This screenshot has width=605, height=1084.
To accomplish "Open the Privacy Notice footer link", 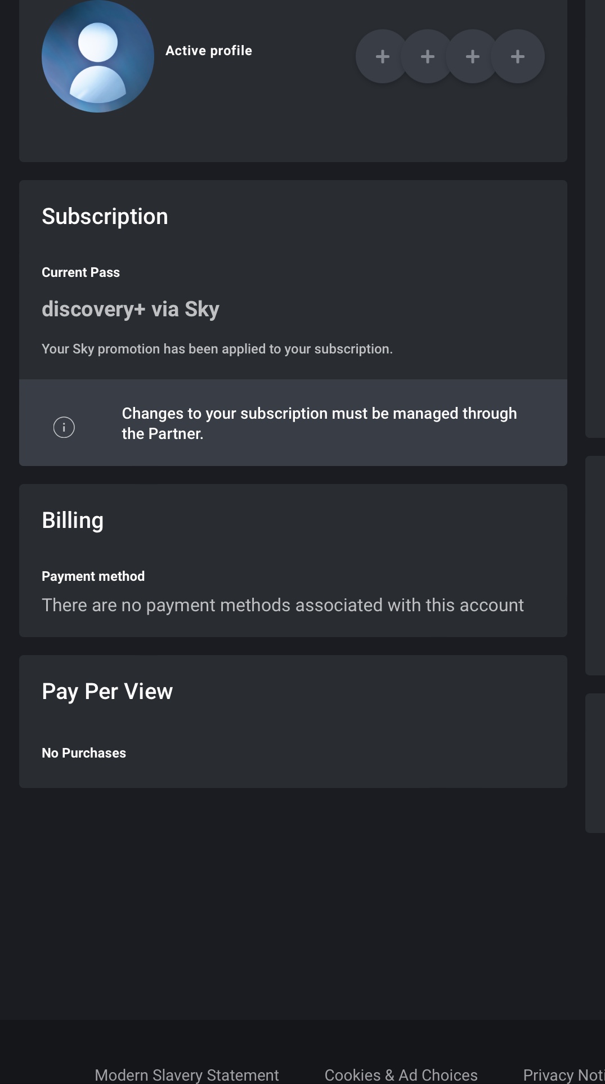I will coord(563,1074).
